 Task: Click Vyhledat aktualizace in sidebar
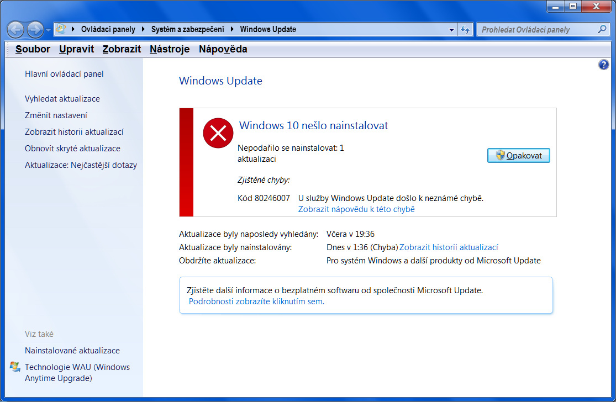point(62,98)
